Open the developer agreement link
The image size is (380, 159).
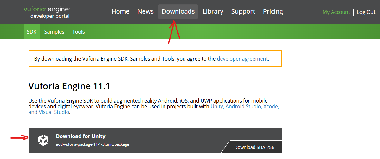pyautogui.click(x=242, y=59)
